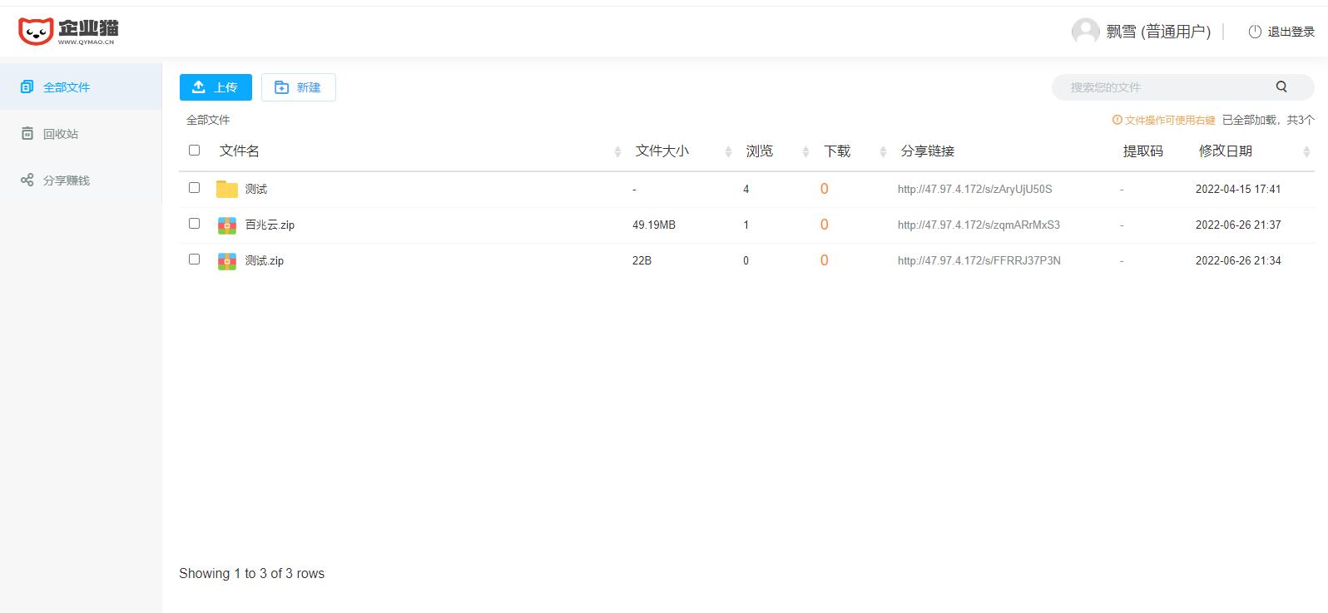Click the 测试.zip archive icon
This screenshot has height=613, width=1328.
(226, 261)
